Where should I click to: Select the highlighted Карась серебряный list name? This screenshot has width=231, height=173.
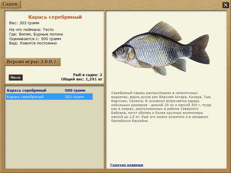coord(25,97)
